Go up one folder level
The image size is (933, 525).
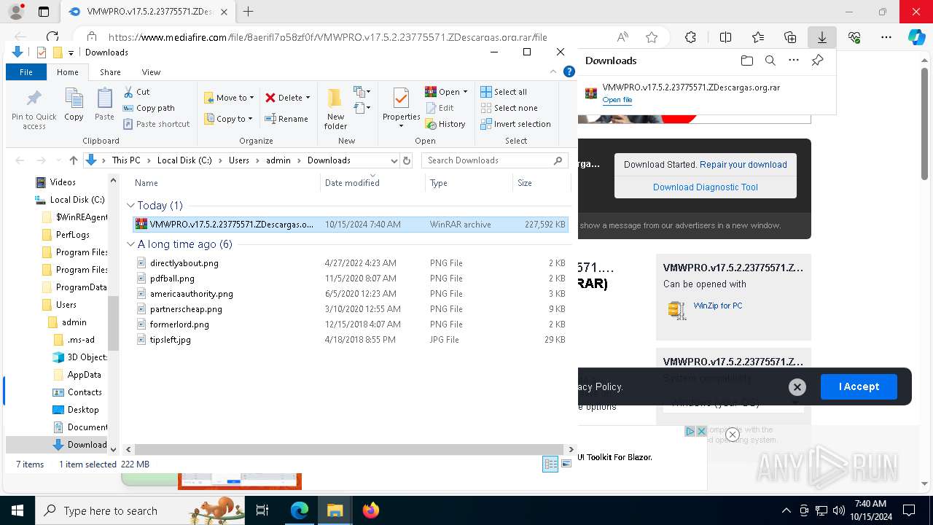coord(73,160)
